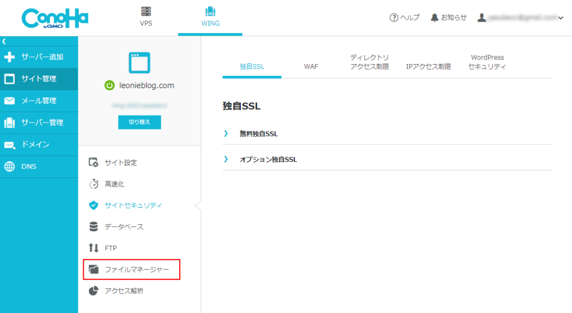
Task: Click the WING server icon
Action: pos(210,11)
